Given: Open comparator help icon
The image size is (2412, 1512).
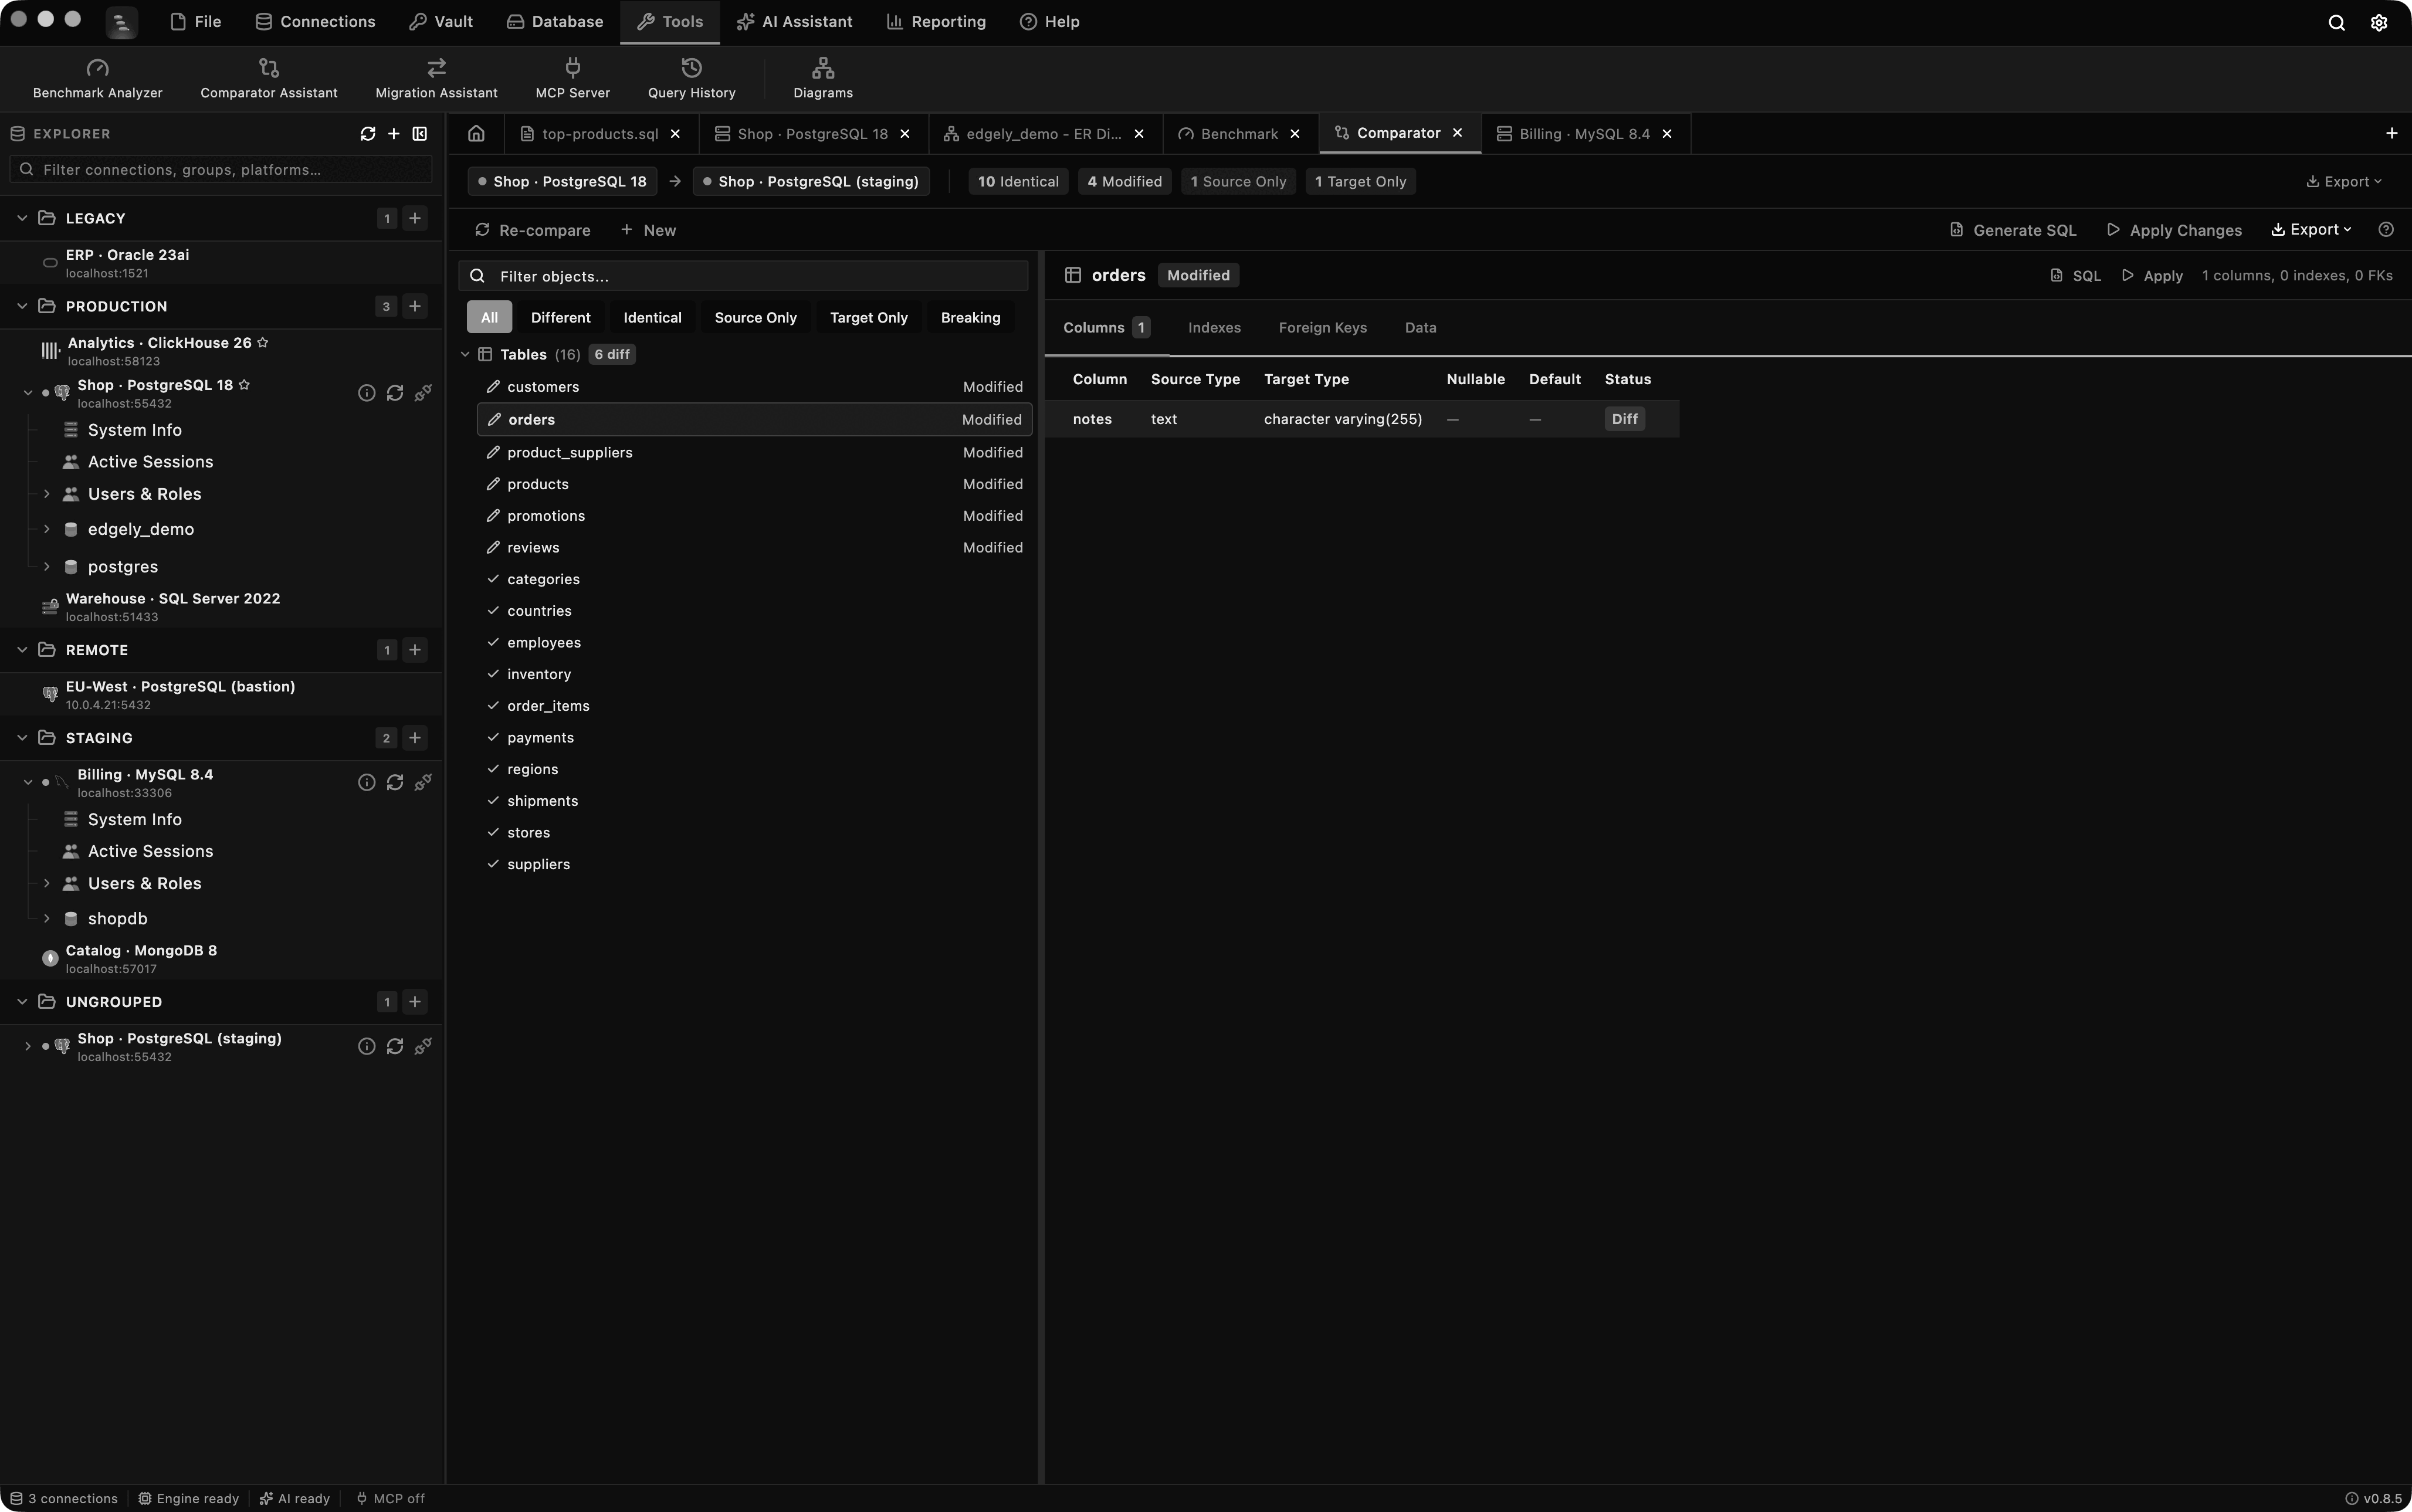Looking at the screenshot, I should pos(2385,230).
